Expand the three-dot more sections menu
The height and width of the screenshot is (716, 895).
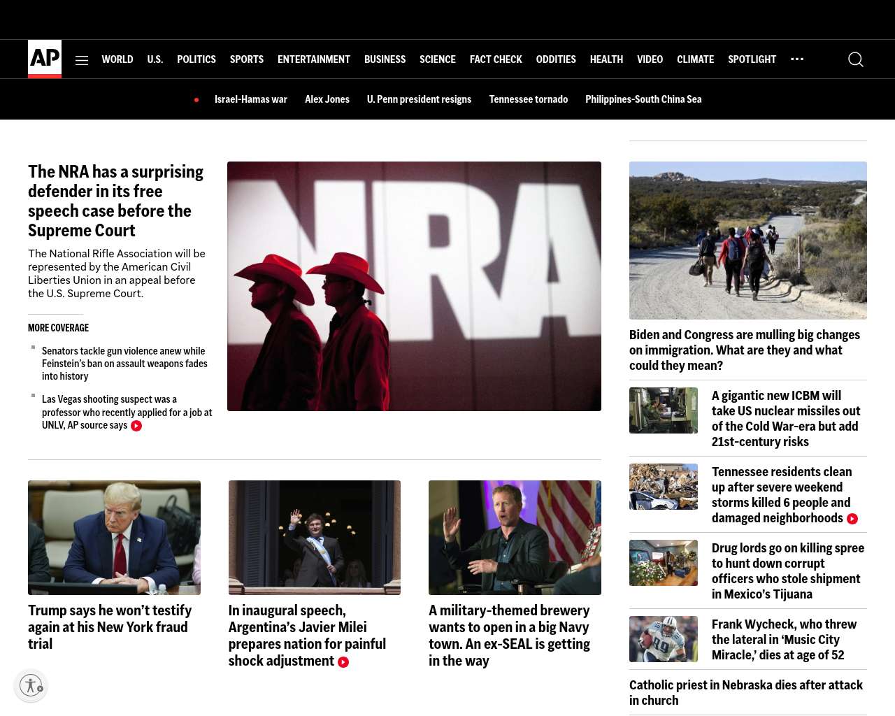click(797, 59)
